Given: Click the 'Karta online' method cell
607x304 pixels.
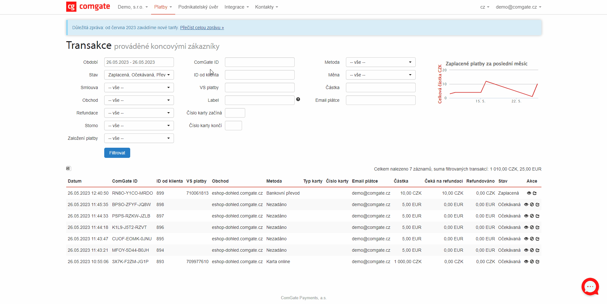Looking at the screenshot, I should pyautogui.click(x=278, y=262).
